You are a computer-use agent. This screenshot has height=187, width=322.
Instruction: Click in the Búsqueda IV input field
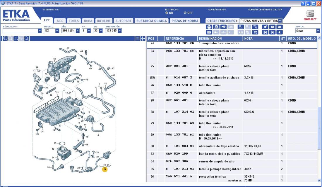point(20,31)
